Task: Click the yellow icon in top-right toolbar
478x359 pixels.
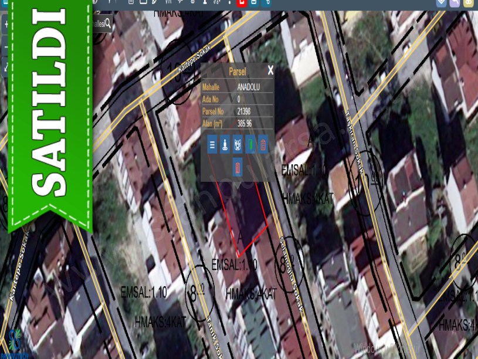Action: tap(469, 2)
